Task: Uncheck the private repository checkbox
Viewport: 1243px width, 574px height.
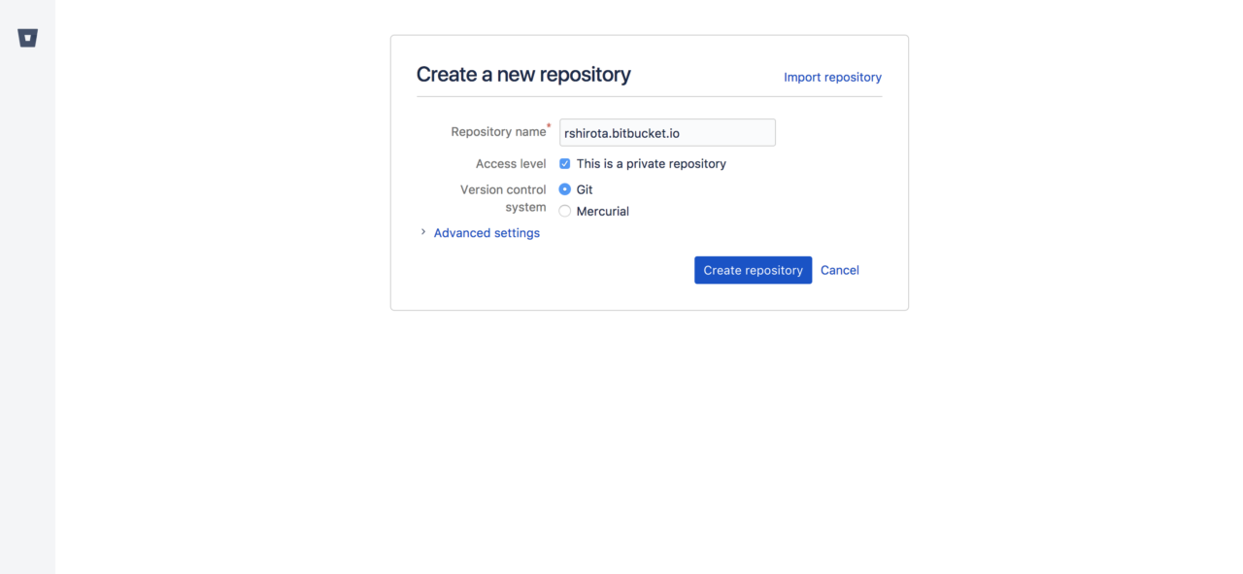Action: (x=564, y=163)
